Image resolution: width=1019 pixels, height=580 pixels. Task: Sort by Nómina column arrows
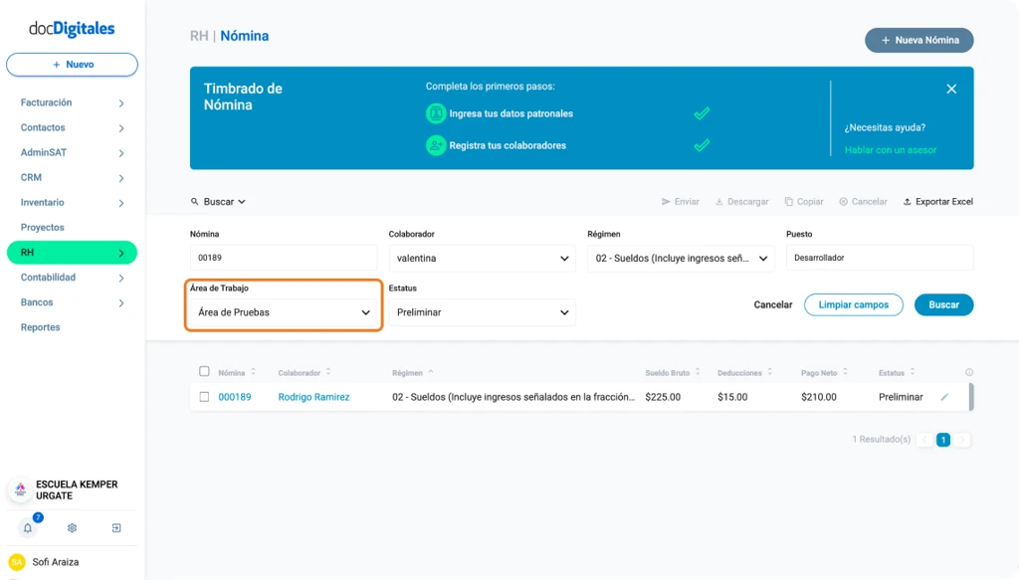254,372
